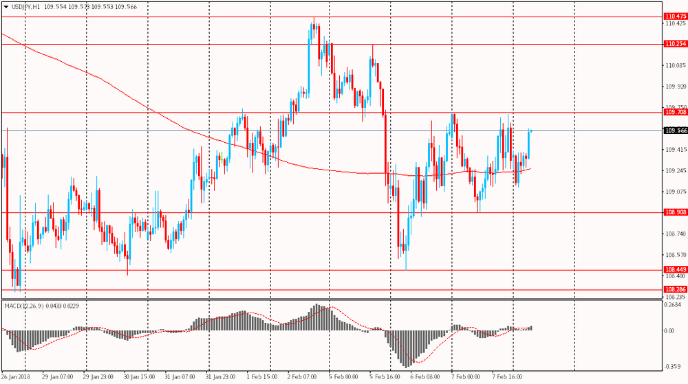Select the USDJPY,H1 symbol title text

click(x=25, y=7)
